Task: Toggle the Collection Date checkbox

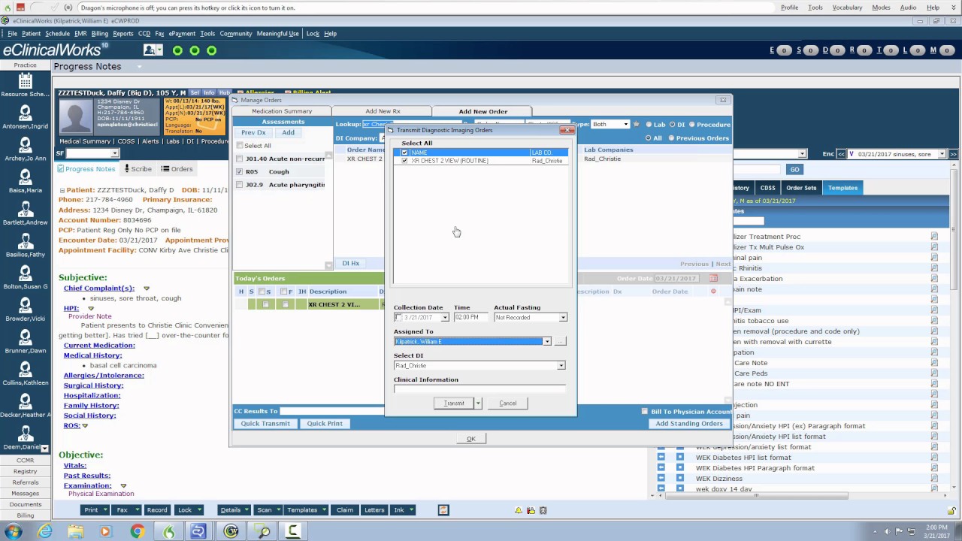Action: [398, 318]
